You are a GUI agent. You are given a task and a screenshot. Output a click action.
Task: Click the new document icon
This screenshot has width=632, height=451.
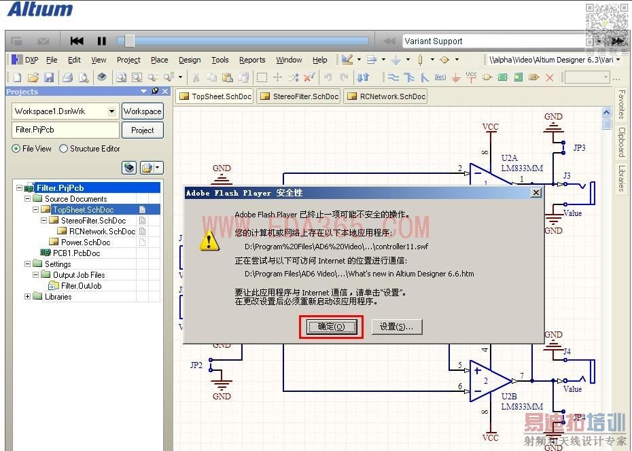coord(18,77)
